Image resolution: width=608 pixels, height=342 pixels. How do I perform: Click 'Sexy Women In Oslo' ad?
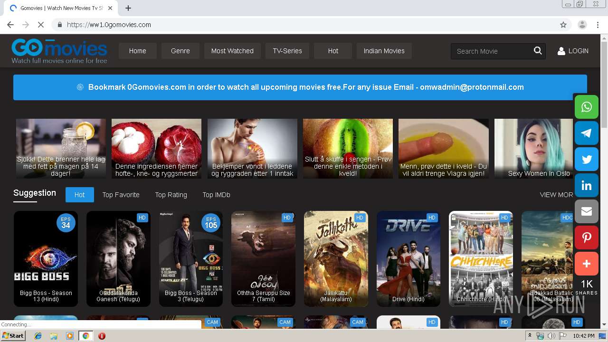[x=534, y=149]
